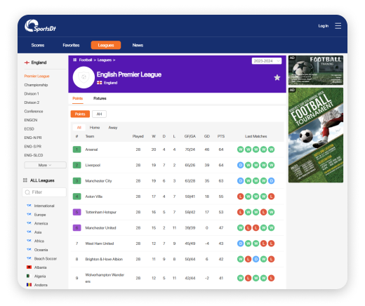This screenshot has width=365, height=306.
Task: Click in the Filter leagues input field
Action: [44, 192]
